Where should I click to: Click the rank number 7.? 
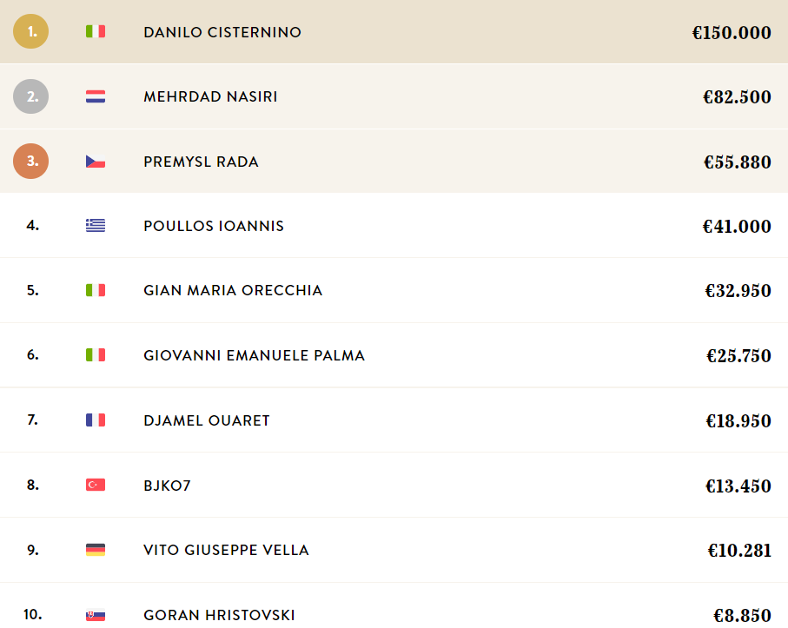(x=33, y=420)
